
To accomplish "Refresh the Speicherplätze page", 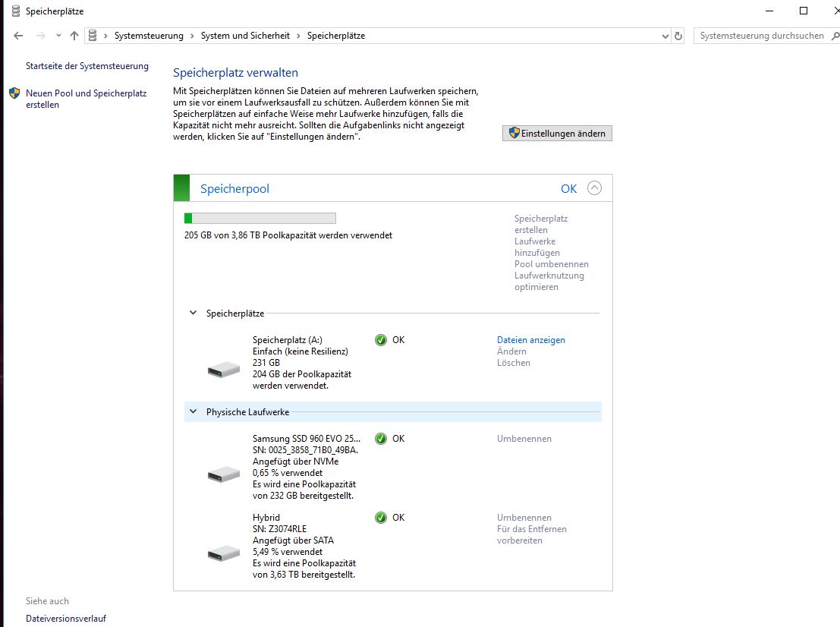I will click(x=678, y=36).
